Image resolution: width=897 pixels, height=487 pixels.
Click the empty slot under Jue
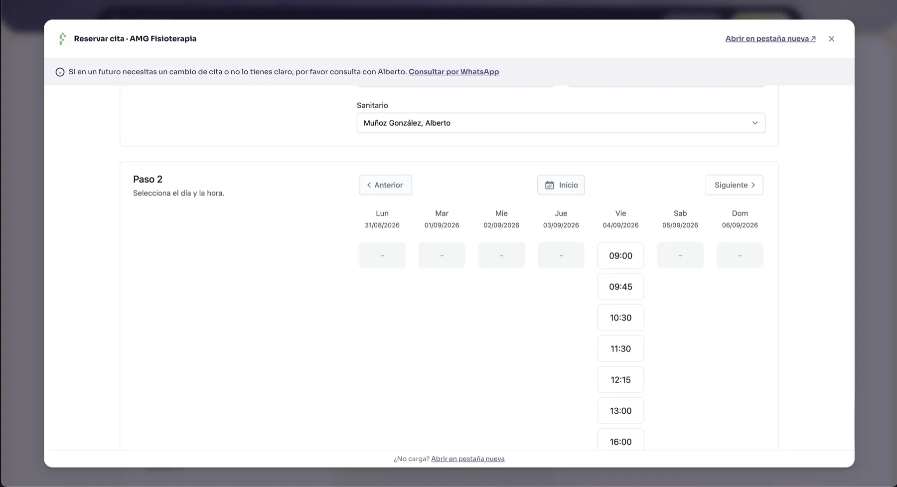tap(561, 255)
